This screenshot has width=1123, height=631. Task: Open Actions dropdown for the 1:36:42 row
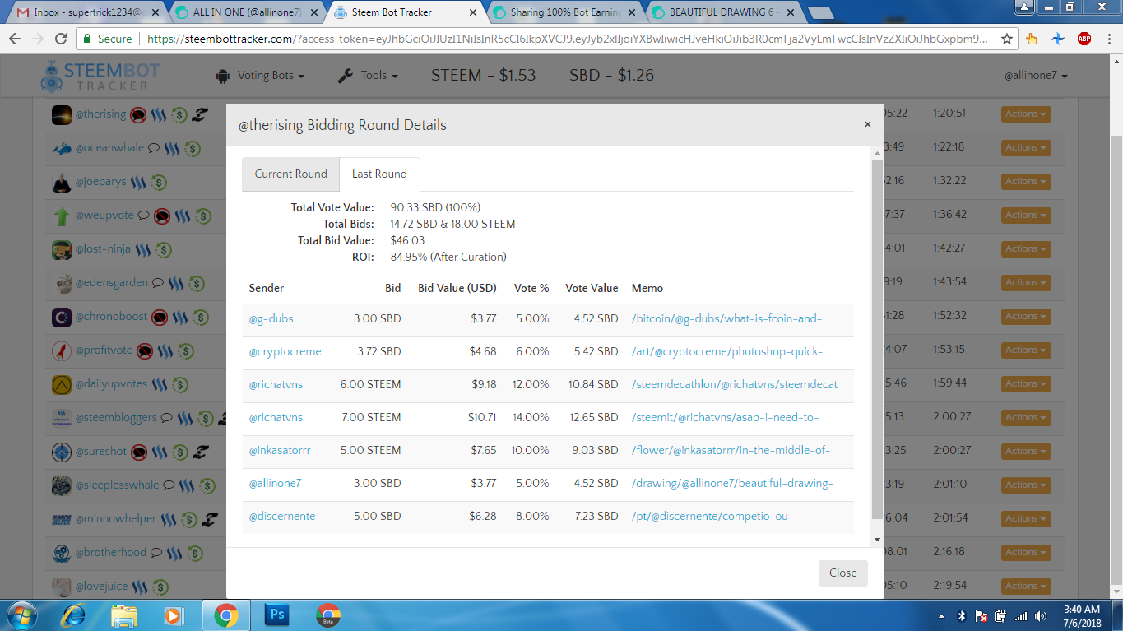[1024, 215]
